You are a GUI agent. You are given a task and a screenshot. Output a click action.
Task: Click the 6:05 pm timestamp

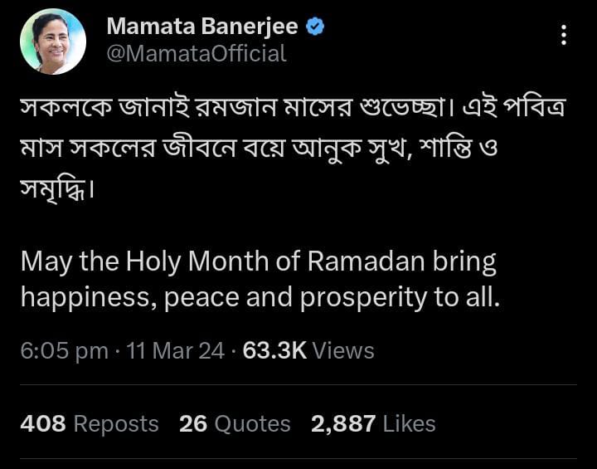tap(64, 351)
